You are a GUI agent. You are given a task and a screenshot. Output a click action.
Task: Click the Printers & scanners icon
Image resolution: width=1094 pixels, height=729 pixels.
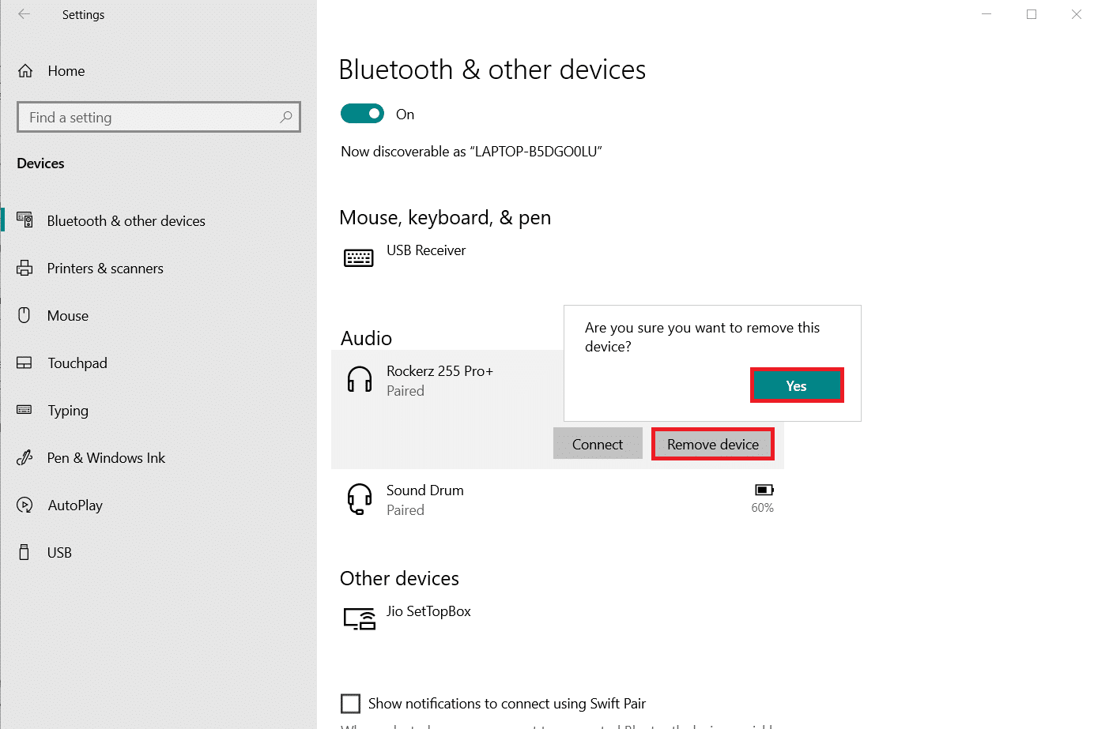click(25, 268)
